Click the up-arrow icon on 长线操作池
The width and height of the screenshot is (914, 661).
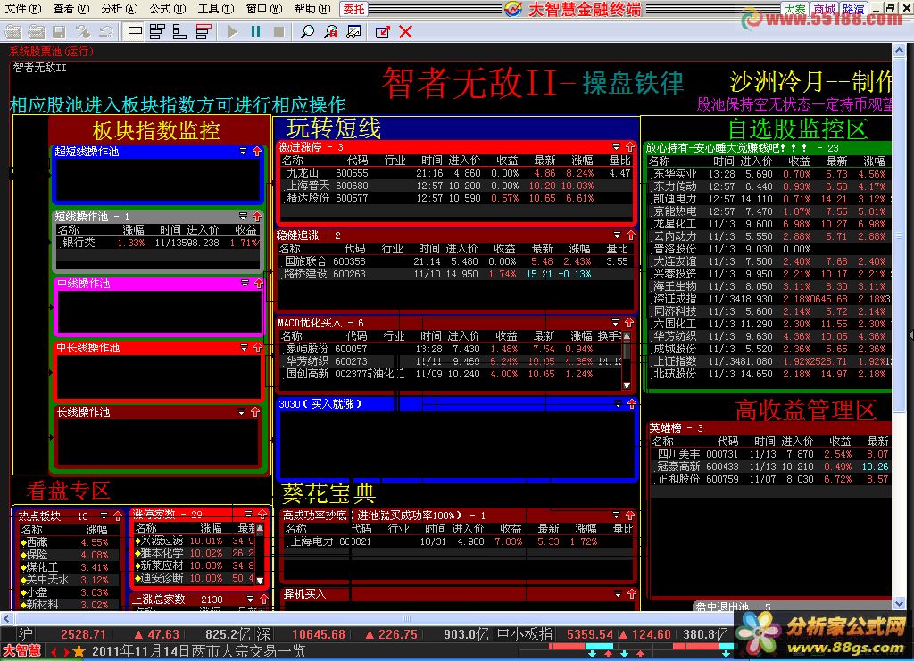click(x=255, y=412)
